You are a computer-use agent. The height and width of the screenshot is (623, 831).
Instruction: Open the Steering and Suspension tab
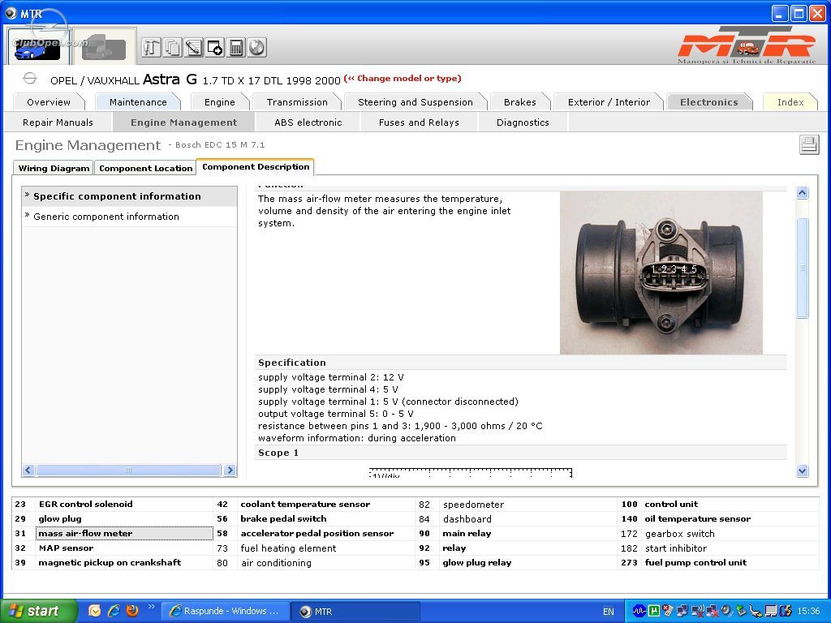coord(415,102)
